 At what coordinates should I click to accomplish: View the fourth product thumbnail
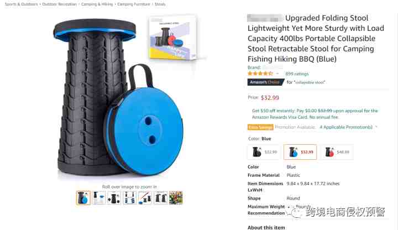tap(129, 197)
